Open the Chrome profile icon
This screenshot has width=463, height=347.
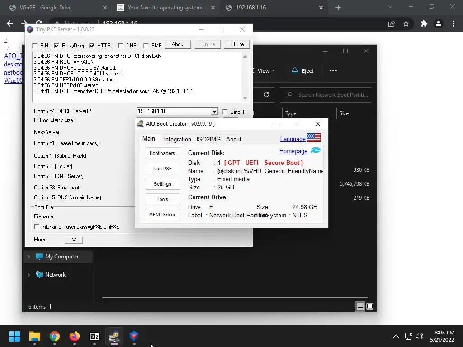(439, 23)
